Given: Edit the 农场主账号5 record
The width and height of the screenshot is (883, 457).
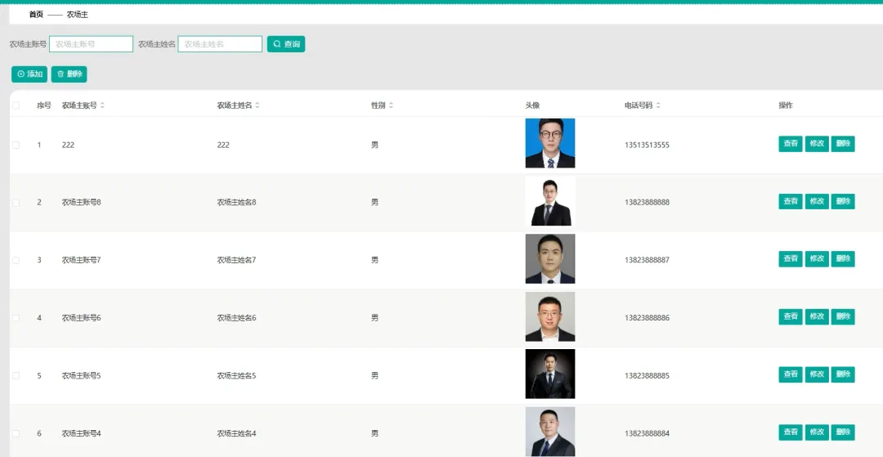Looking at the screenshot, I should click(817, 374).
